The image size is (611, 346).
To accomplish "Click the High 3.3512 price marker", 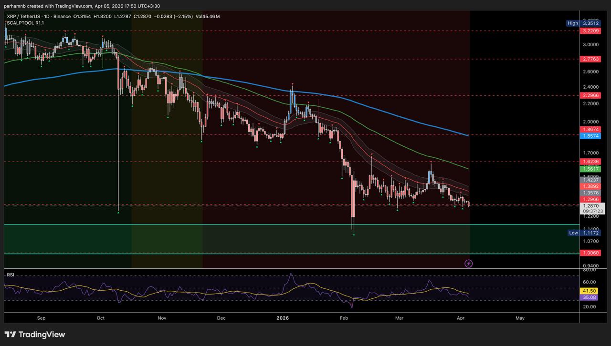I will [x=590, y=23].
